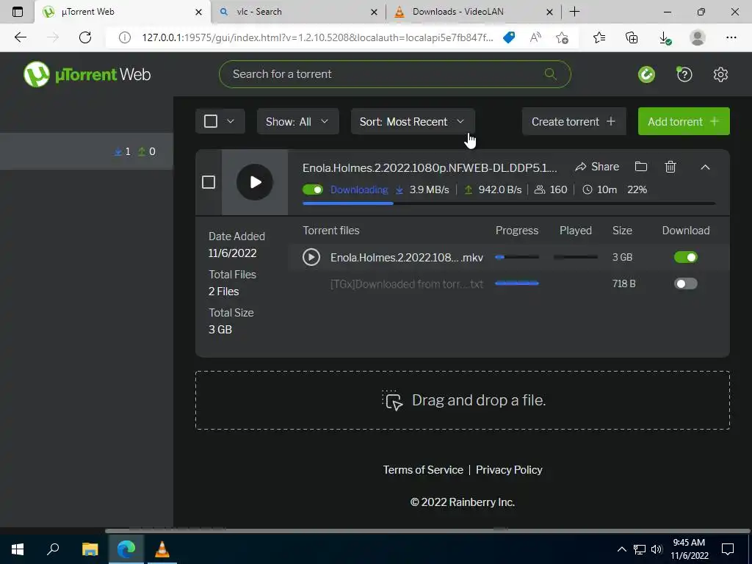The height and width of the screenshot is (564, 752).
Task: Open the Windows notification center
Action: tap(728, 549)
